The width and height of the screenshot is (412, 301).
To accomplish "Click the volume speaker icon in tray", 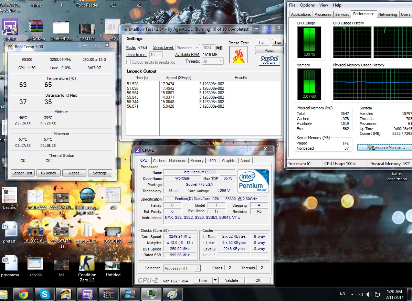I will [x=369, y=294].
